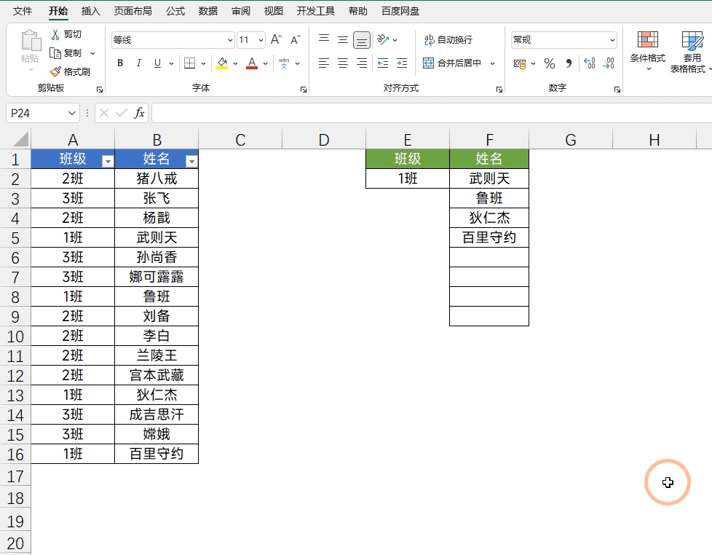The height and width of the screenshot is (555, 712).
Task: Align text to middle of cell
Action: coord(343,39)
